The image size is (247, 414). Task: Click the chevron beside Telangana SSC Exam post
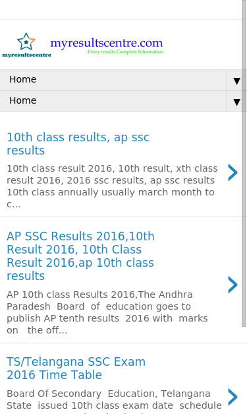[x=233, y=397]
